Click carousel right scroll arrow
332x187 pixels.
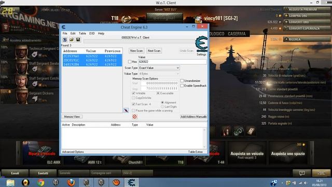coord(312,153)
